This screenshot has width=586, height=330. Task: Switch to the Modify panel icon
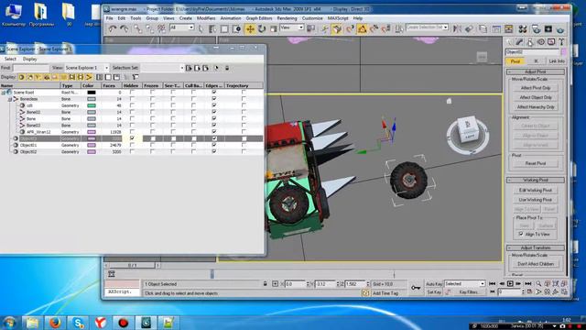point(519,42)
